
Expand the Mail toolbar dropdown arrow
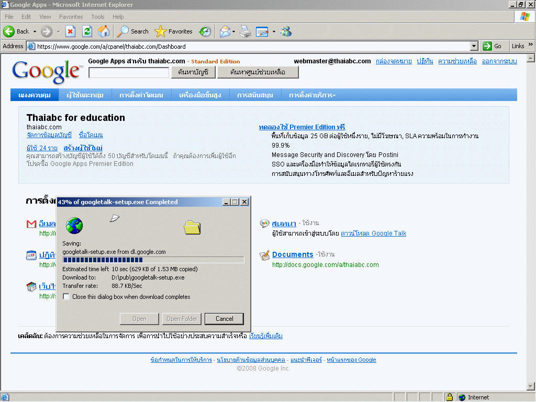234,31
